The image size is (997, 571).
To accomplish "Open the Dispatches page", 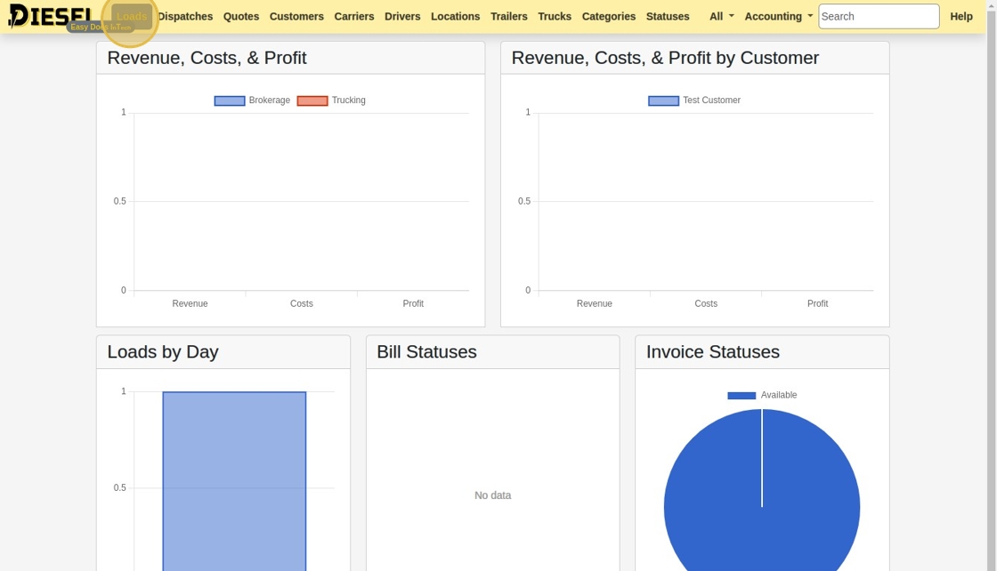I will (185, 17).
